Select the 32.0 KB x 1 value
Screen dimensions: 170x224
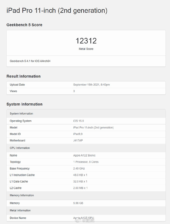pyautogui.click(x=80, y=181)
